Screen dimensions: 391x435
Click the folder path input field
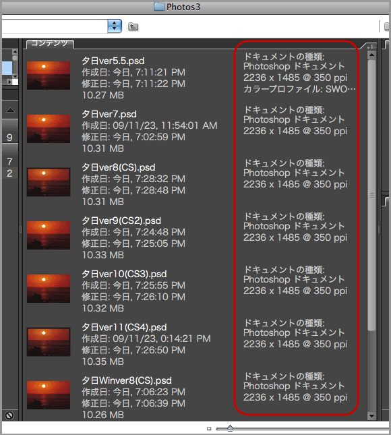point(55,26)
